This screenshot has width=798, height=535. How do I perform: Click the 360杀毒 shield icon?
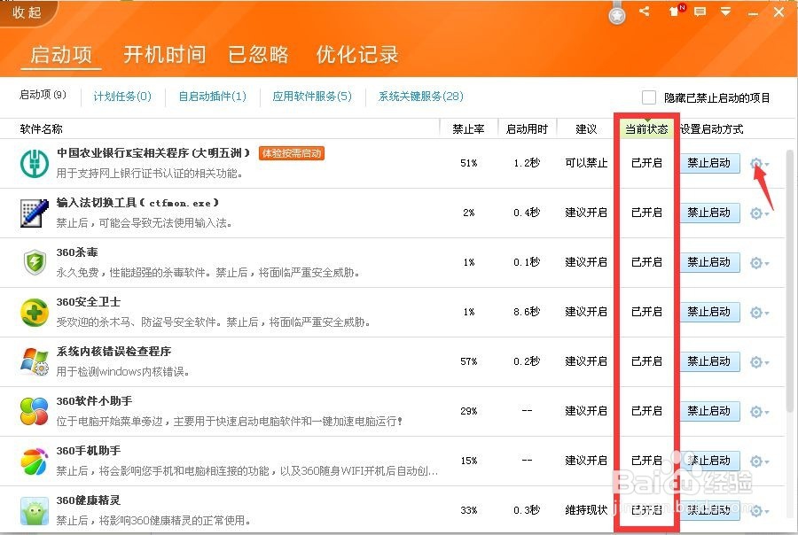click(x=35, y=262)
